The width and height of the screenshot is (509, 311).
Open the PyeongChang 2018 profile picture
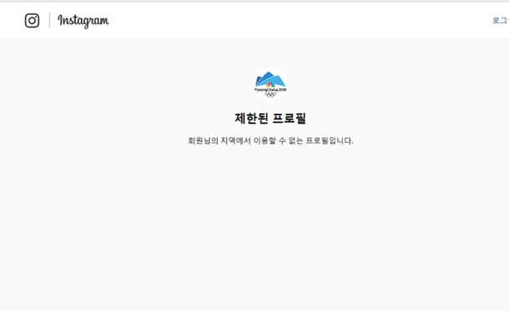(270, 84)
